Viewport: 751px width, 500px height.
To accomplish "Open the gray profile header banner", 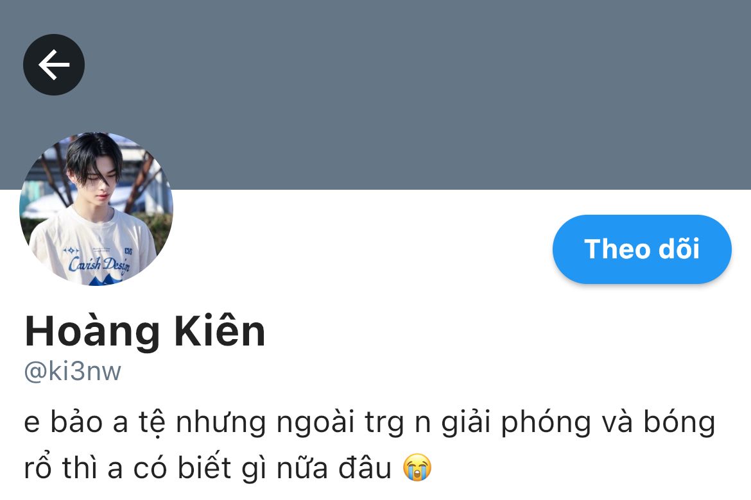I will pyautogui.click(x=376, y=95).
